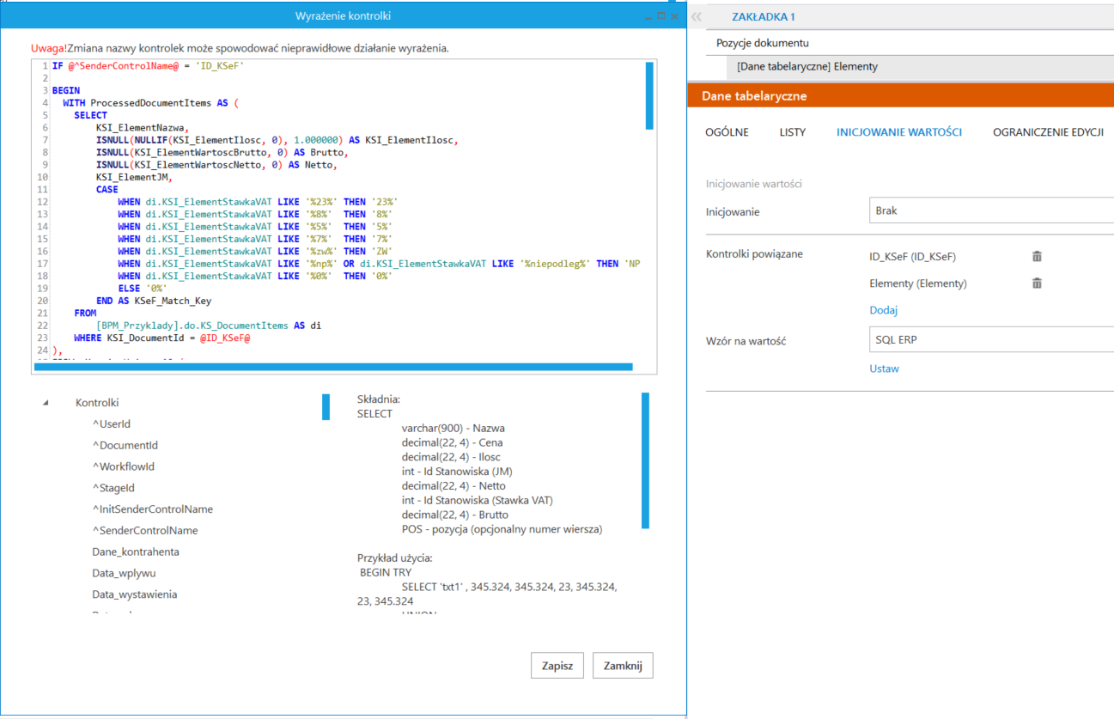The height and width of the screenshot is (719, 1114).
Task: Click the Zamknij button
Action: pyautogui.click(x=623, y=666)
